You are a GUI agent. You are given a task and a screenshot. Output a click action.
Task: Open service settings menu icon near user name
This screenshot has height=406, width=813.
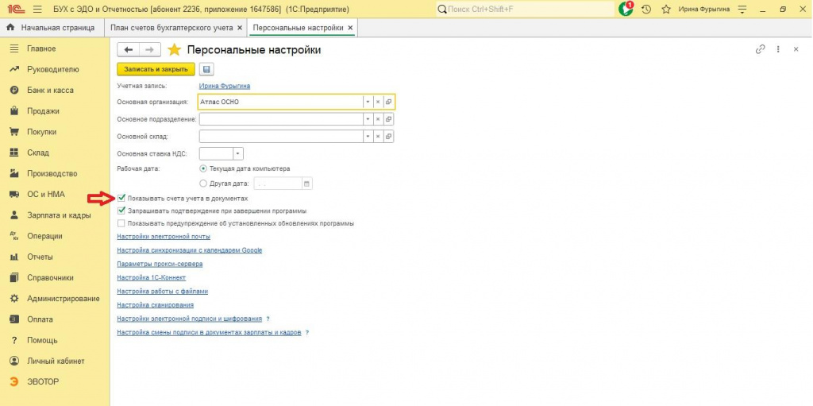pyautogui.click(x=742, y=10)
